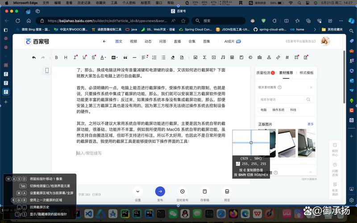Open the Edge extensions puzzle icon
The height and width of the screenshot is (223, 357).
click(x=274, y=21)
